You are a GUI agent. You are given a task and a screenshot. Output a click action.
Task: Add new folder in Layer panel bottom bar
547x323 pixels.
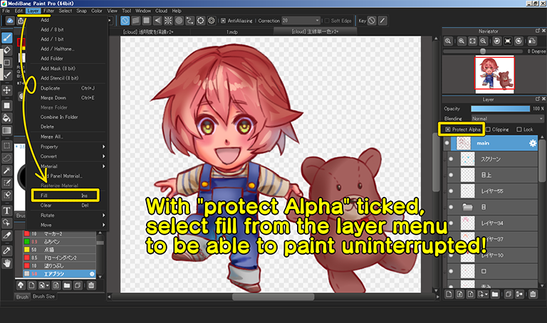[x=495, y=294]
